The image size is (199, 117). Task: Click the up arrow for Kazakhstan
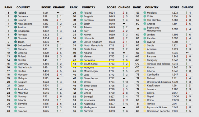click(x=187, y=86)
